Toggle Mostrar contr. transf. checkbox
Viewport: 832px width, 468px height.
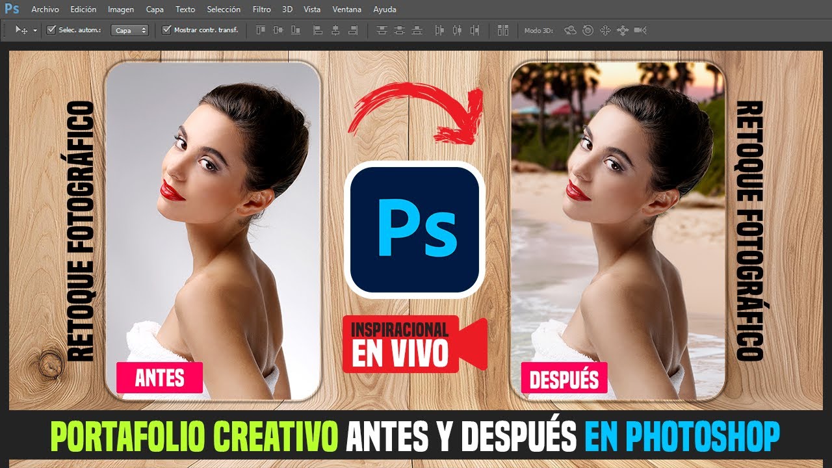pos(166,30)
